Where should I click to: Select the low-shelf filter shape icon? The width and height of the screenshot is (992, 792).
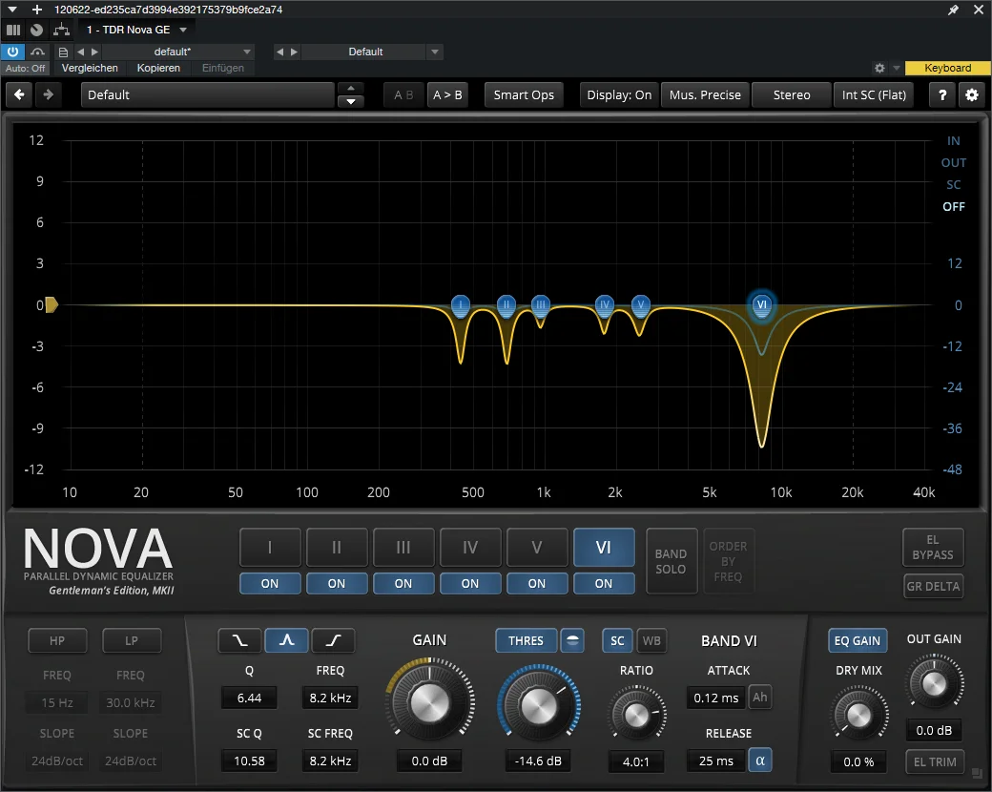(239, 640)
